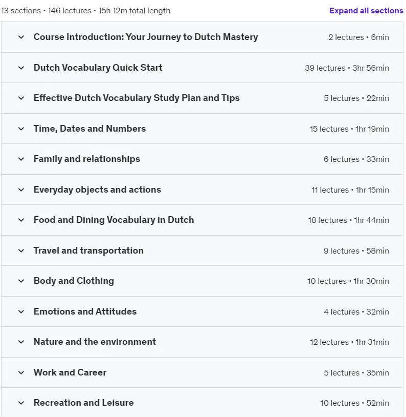The height and width of the screenshot is (417, 406).
Task: Expand the Everyday objects and actions chevron
Action: tap(21, 190)
